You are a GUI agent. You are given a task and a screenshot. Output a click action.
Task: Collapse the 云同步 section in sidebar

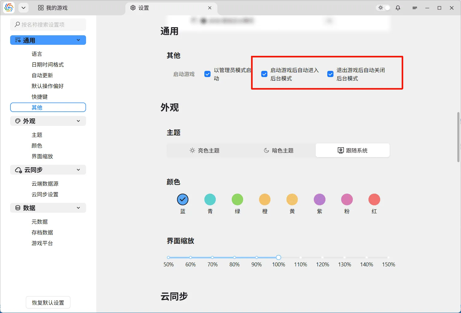point(78,170)
